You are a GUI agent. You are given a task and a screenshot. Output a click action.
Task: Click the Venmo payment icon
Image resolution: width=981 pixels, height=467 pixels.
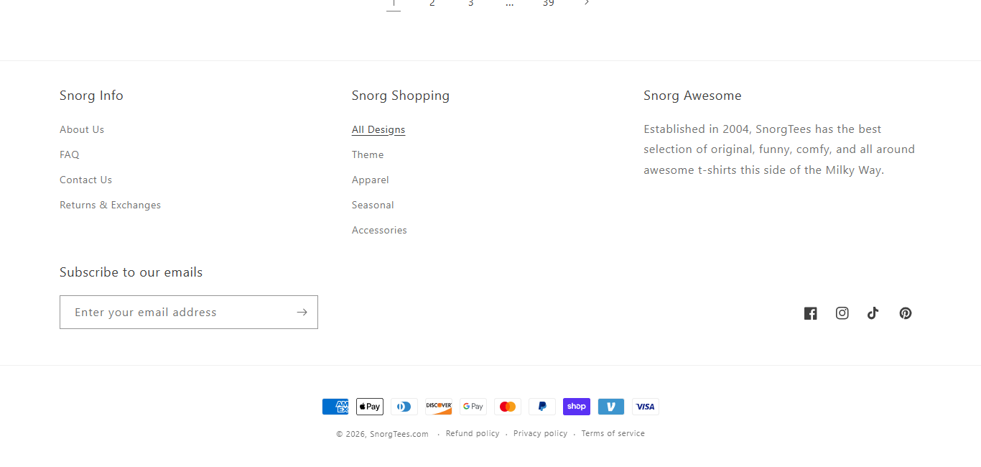(611, 407)
